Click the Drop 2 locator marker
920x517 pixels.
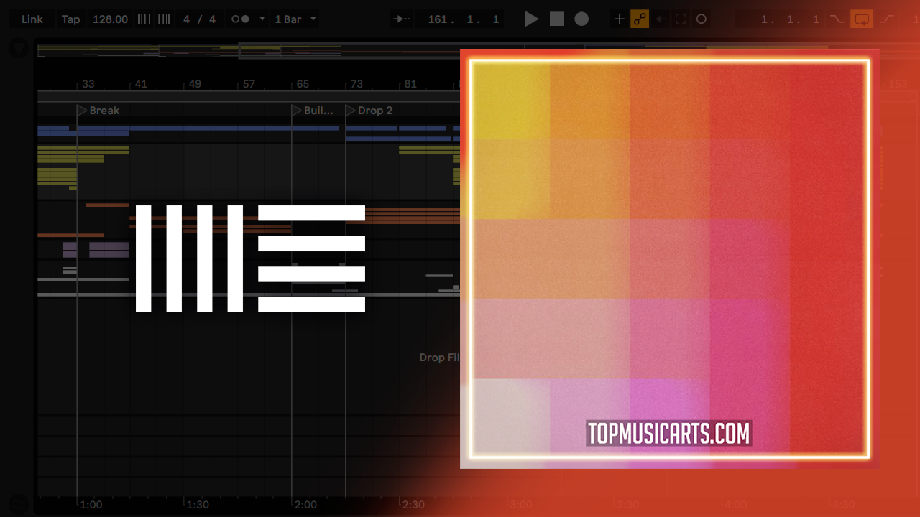click(x=351, y=111)
